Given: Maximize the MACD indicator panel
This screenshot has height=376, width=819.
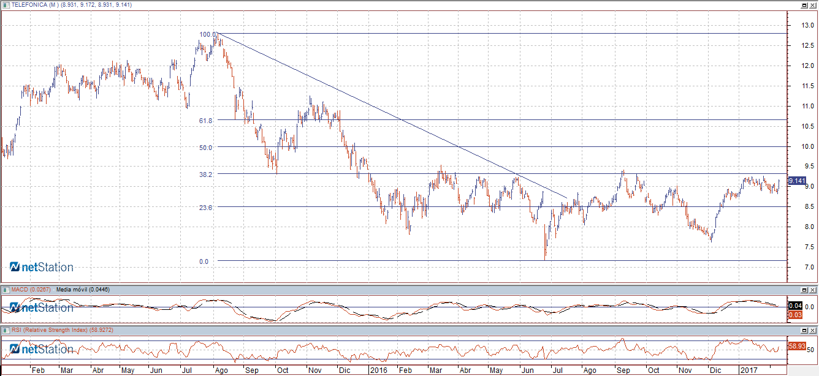Looking at the screenshot, I should pyautogui.click(x=804, y=289).
